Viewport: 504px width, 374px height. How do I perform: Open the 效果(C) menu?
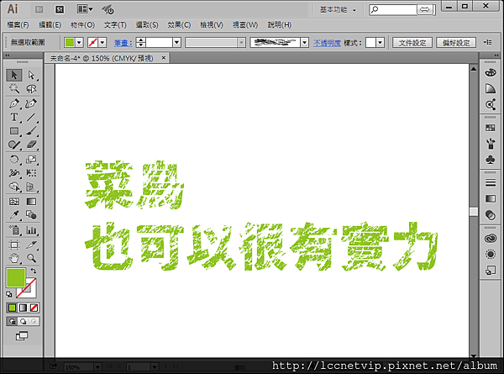[x=179, y=24]
